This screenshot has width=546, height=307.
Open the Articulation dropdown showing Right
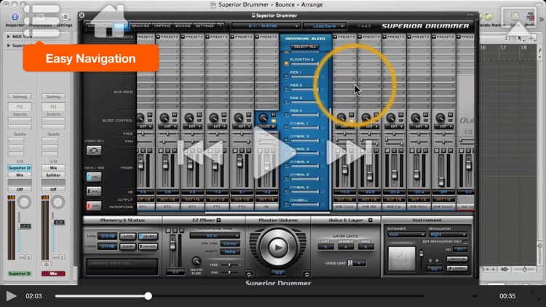click(x=448, y=234)
